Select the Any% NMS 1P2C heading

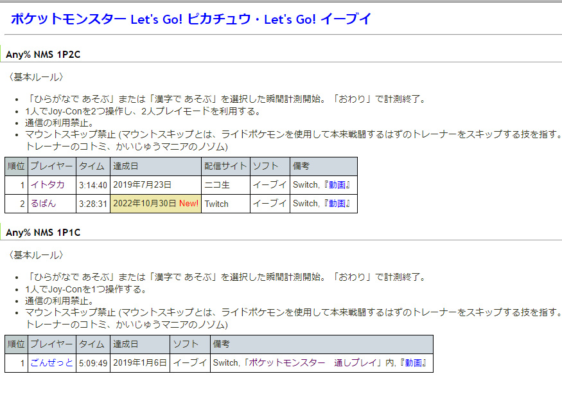click(x=43, y=55)
